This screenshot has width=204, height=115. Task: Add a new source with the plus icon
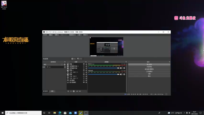[x=68, y=91]
